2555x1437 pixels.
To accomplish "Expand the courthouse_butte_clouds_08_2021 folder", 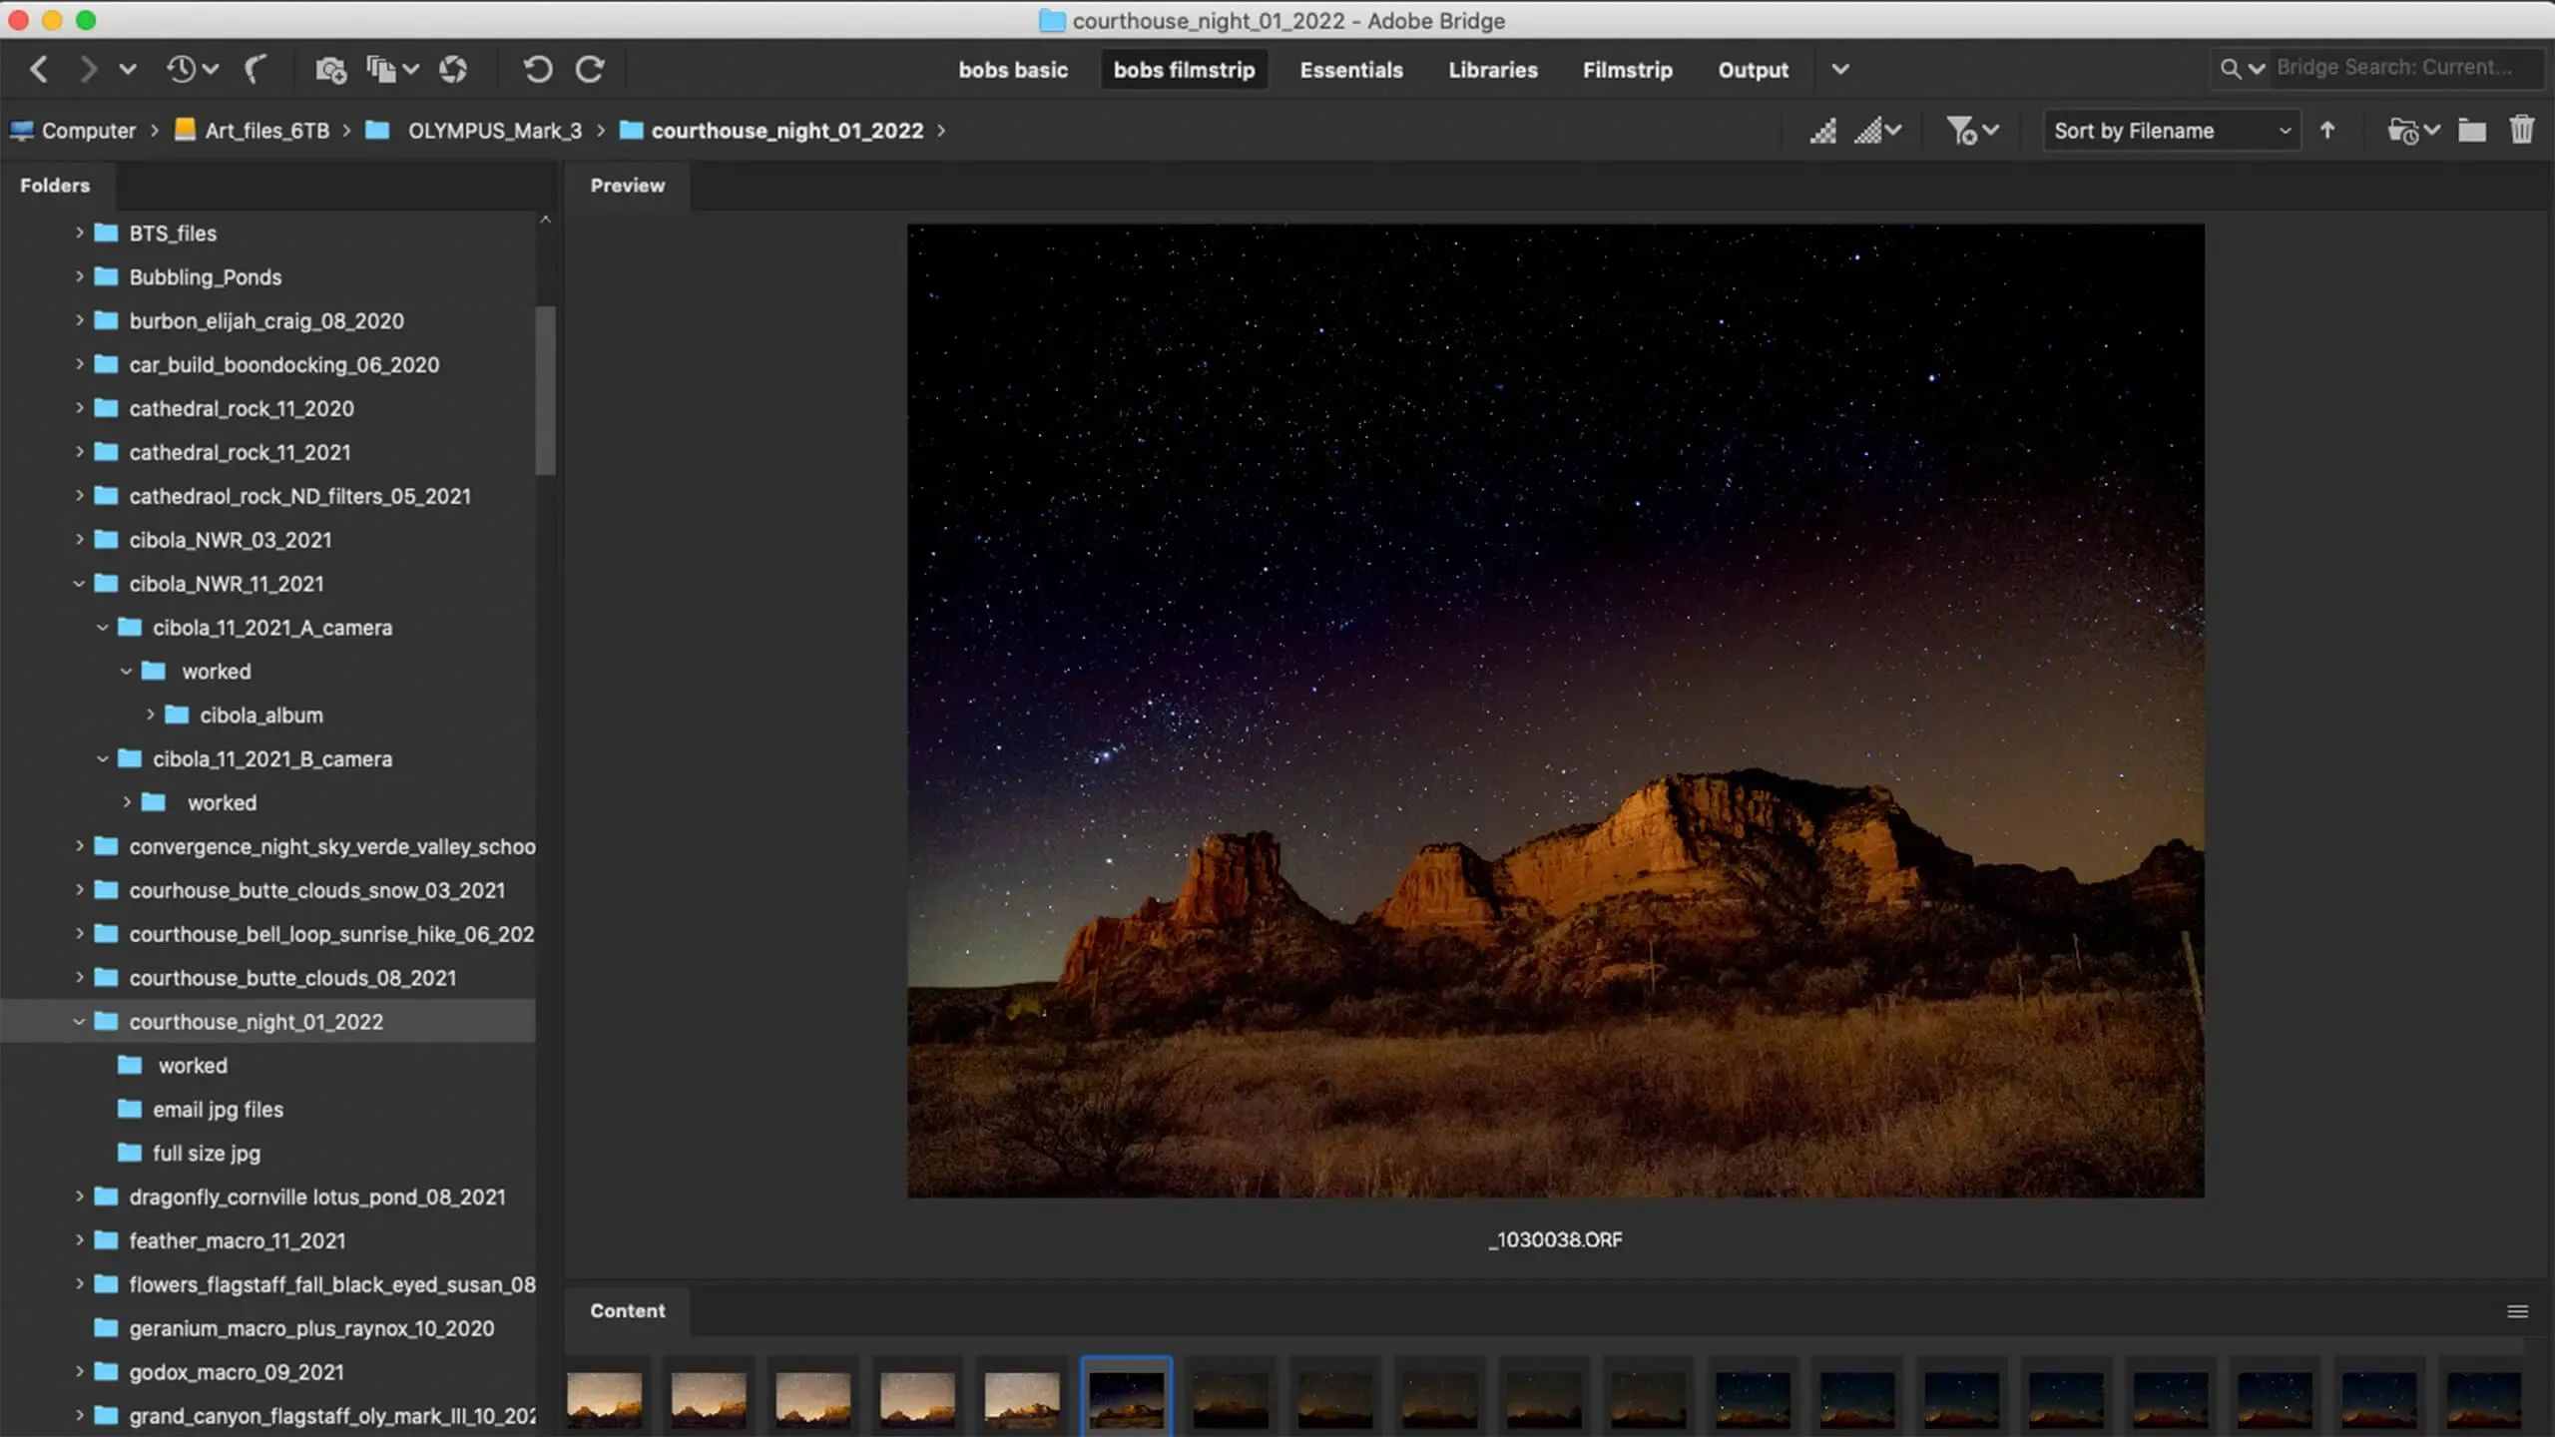I will click(80, 978).
